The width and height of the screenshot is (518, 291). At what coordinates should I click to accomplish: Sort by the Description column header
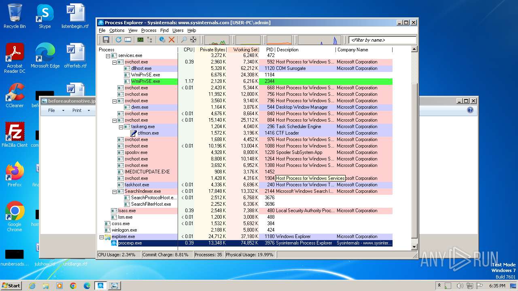pos(306,50)
